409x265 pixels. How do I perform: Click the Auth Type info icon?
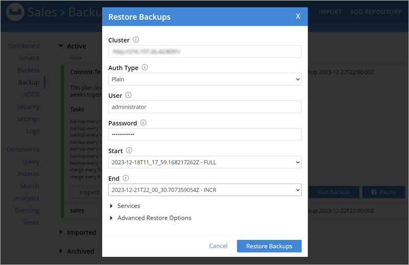(145, 68)
